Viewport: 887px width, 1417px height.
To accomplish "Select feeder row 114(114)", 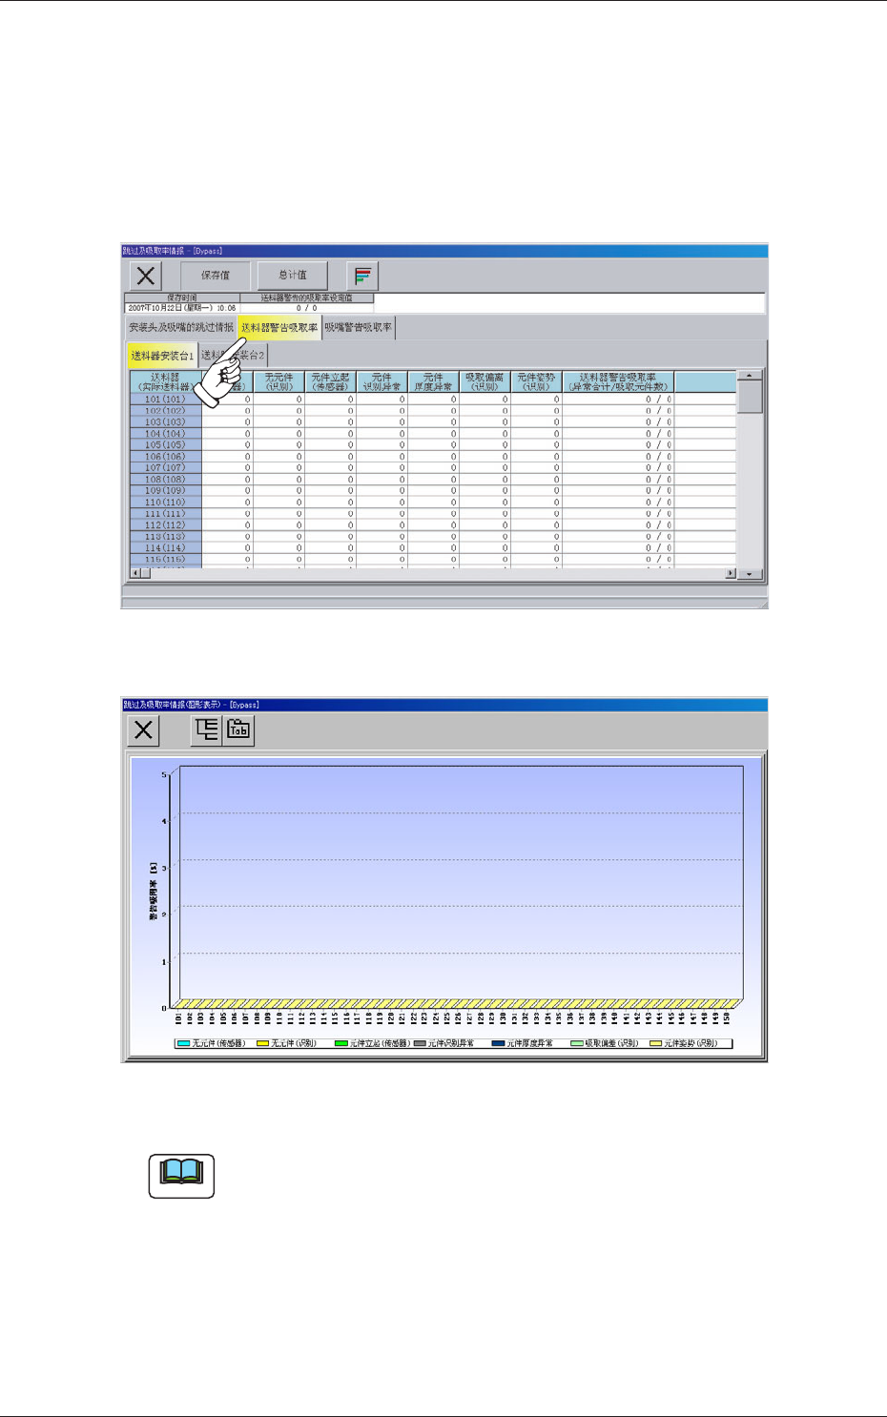I will [x=166, y=548].
